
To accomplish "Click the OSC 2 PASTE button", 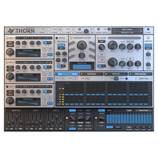I will click(10, 70).
